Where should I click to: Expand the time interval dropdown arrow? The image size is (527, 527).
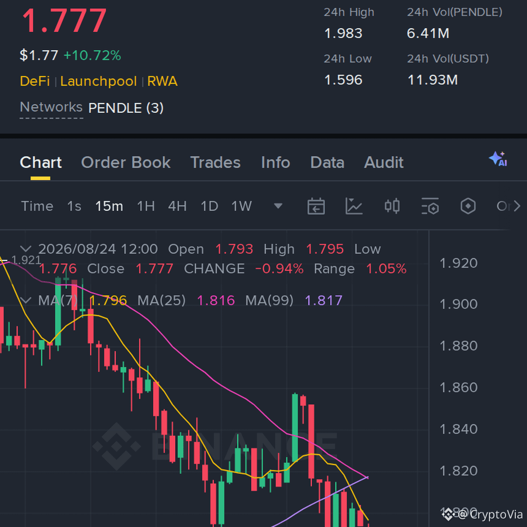point(278,206)
